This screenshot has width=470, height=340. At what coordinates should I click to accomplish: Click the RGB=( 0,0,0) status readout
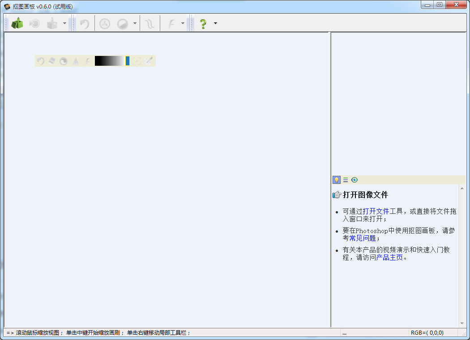tap(427, 332)
